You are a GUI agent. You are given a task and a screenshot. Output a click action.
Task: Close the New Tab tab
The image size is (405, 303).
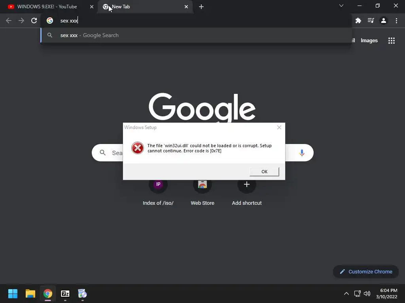click(x=186, y=7)
